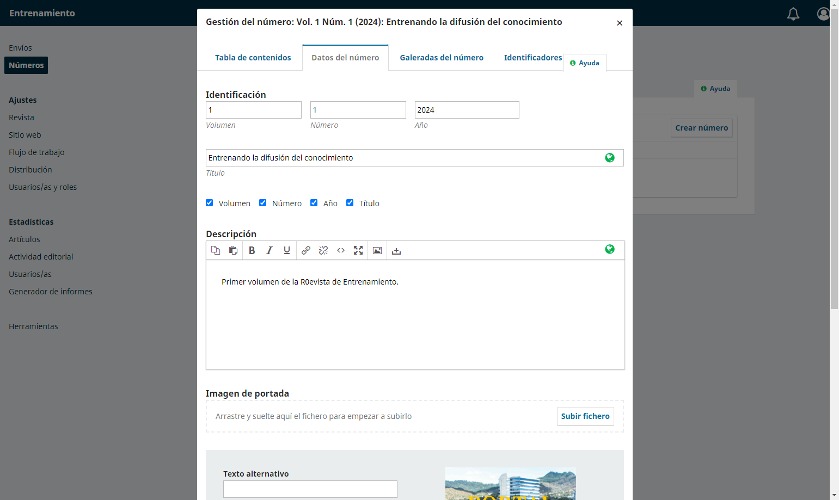
Task: Click the cover image thumbnail preview
Action: point(511,484)
